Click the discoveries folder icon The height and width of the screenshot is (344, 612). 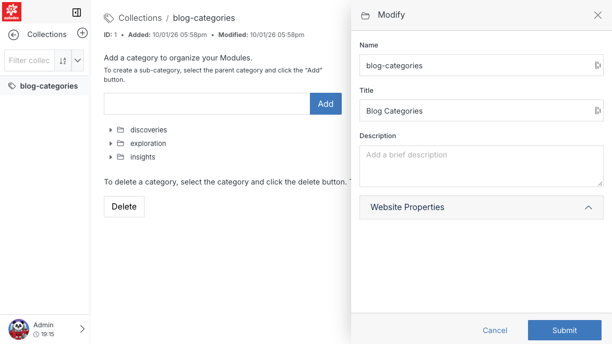121,129
